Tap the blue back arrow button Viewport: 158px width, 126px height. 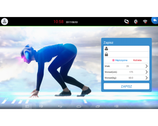click(155, 20)
